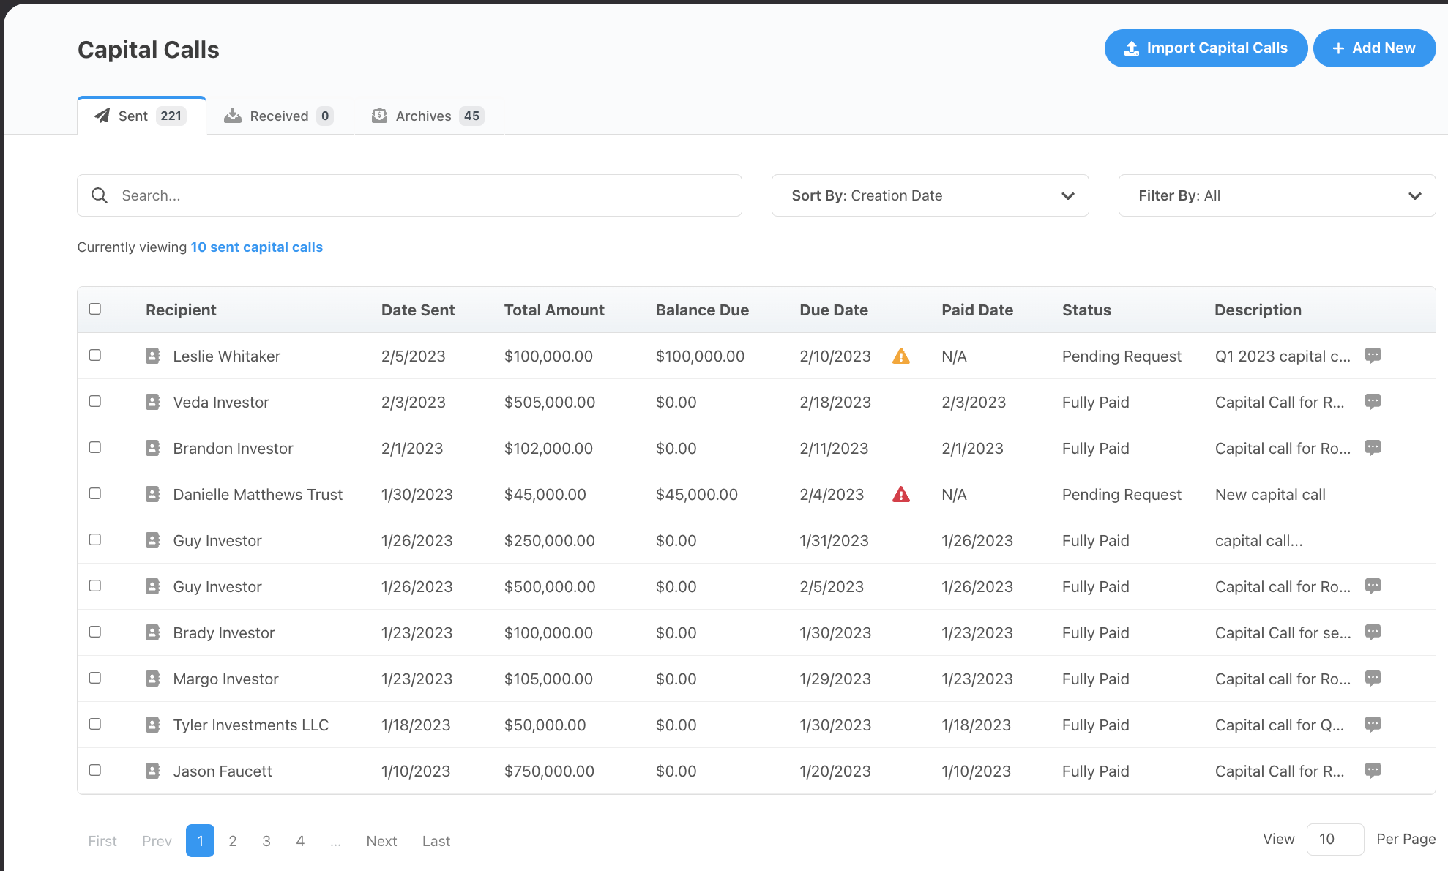Screen dimensions: 1448x871
Task: Click the orange warning icon for Leslie Whitaker
Action: 901,356
